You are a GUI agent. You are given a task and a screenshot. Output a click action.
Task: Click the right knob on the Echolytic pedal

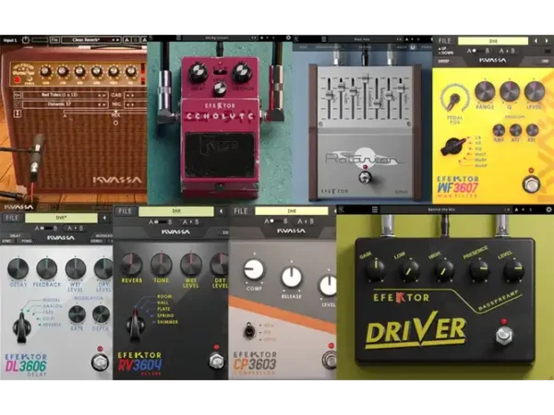242,73
